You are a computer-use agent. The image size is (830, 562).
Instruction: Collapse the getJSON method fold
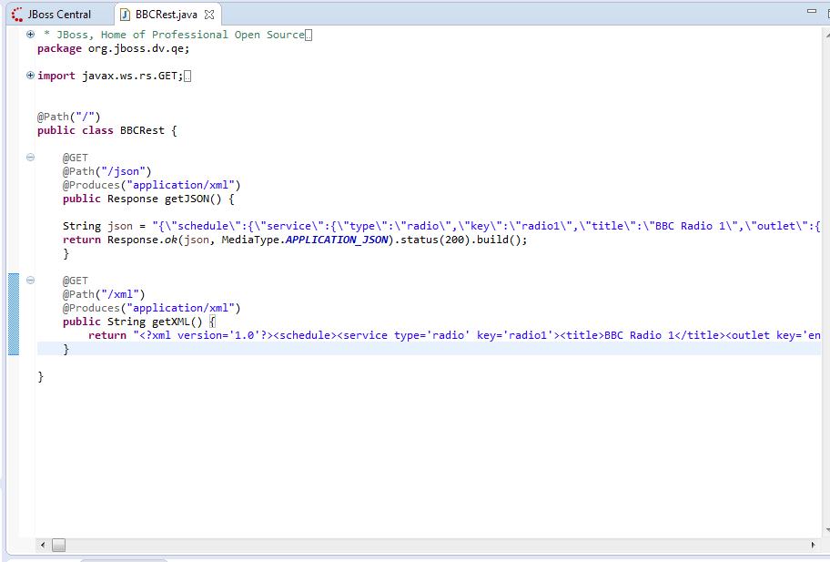pos(30,158)
